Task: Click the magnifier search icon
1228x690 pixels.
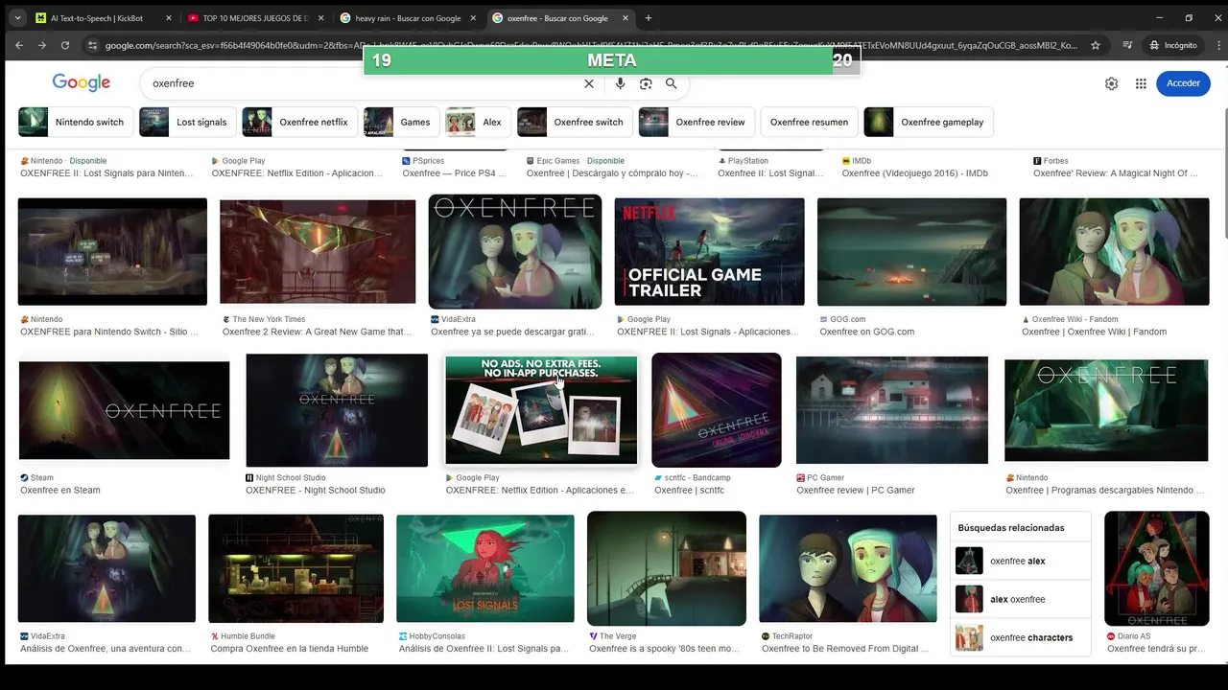Action: [672, 83]
